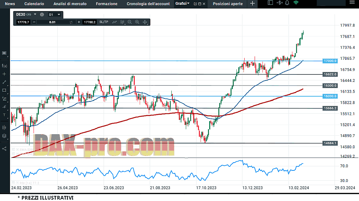359x201 pixels.
Task: Check the green connection status icon
Action: point(296,3)
